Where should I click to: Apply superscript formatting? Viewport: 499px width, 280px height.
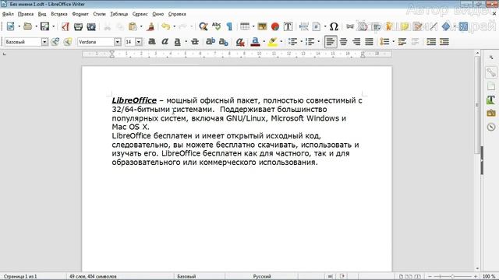pyautogui.click(x=211, y=42)
